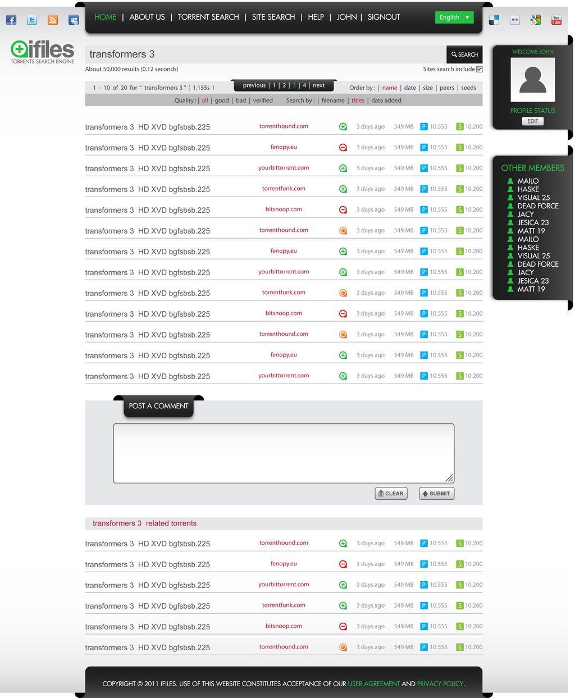The image size is (575, 698).
Task: Click the user icon beside first DEAD FORCE
Action: (510, 206)
